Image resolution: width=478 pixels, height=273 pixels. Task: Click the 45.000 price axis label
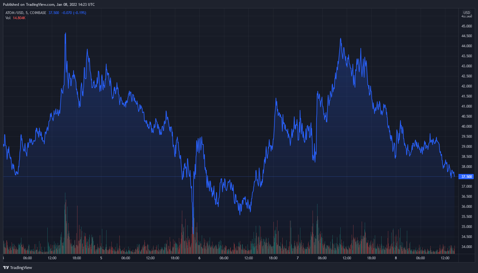pos(467,26)
